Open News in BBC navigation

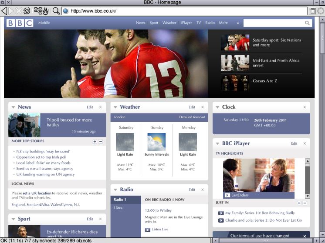point(141,23)
